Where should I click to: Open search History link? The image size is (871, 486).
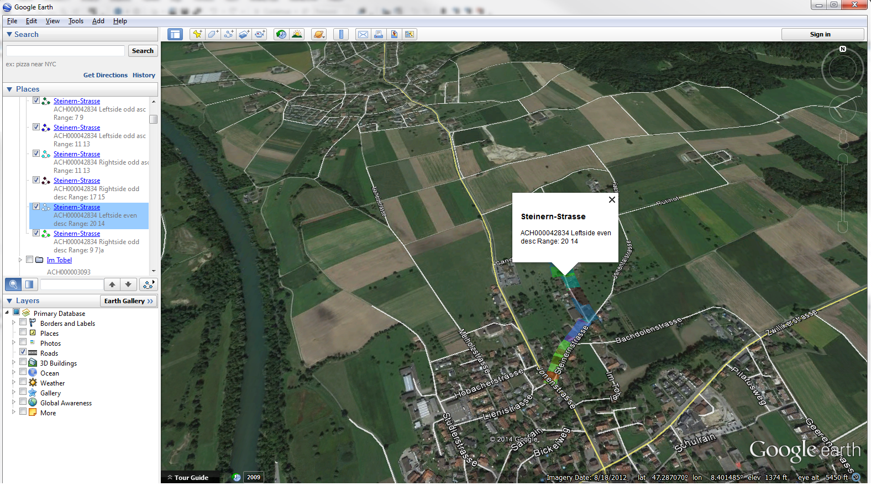[144, 75]
